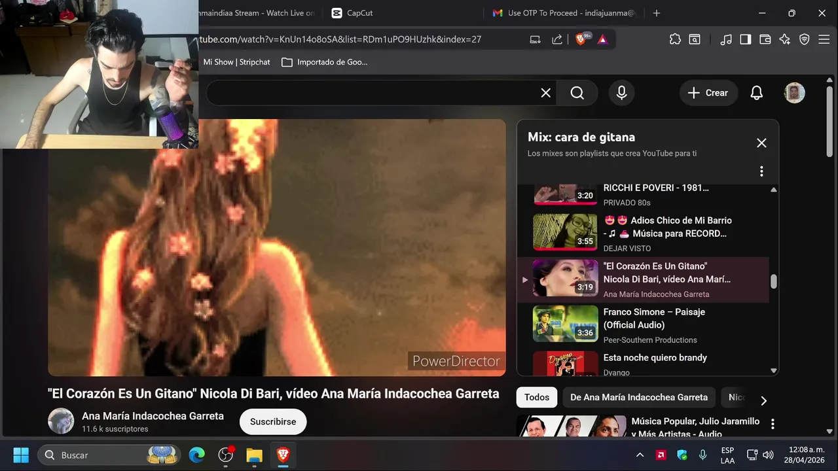Open the browser extensions puzzle icon

pos(675,39)
